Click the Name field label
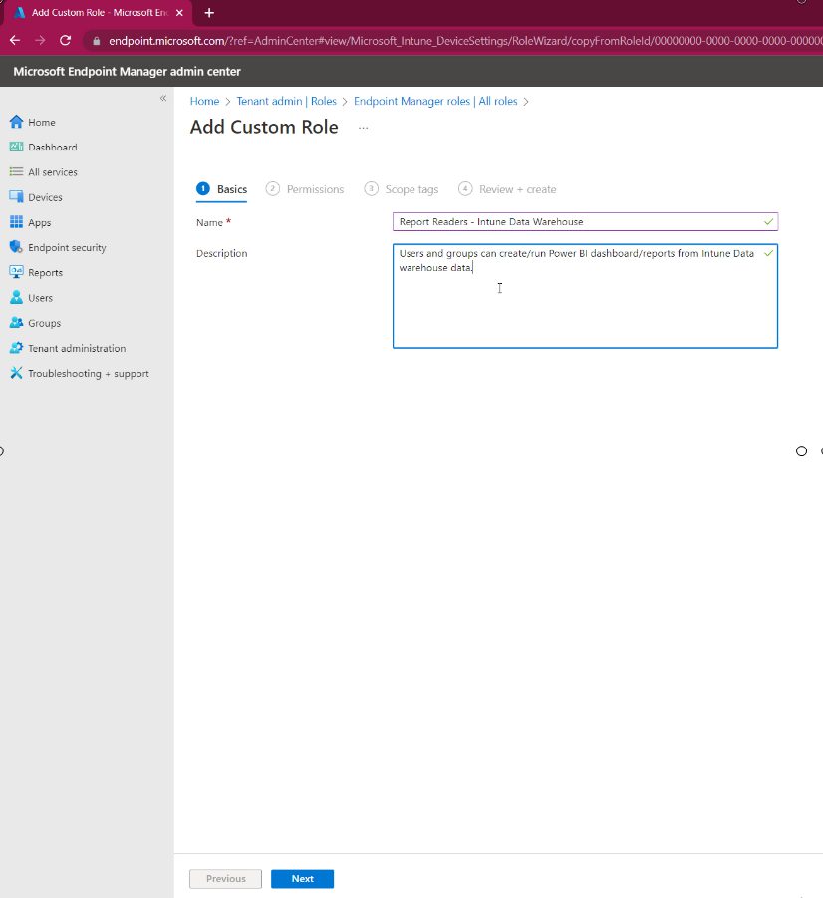 (x=209, y=223)
